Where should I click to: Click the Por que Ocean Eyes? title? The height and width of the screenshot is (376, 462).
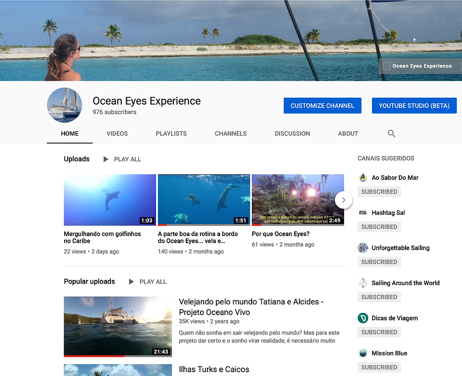click(280, 234)
